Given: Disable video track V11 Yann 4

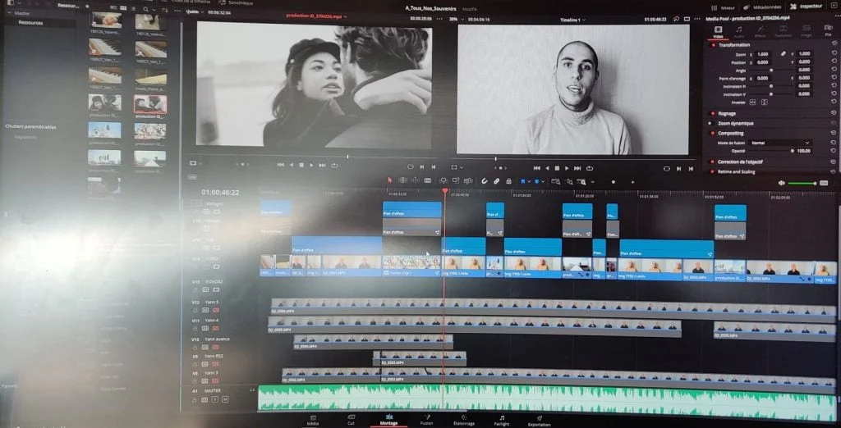Looking at the screenshot, I should 215,328.
